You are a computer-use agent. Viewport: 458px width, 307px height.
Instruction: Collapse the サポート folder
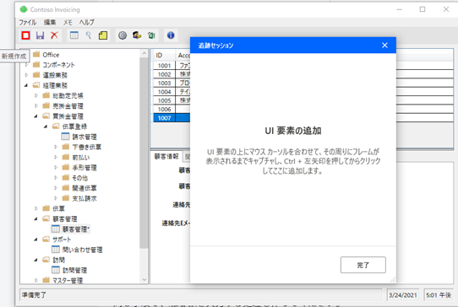[36, 240]
